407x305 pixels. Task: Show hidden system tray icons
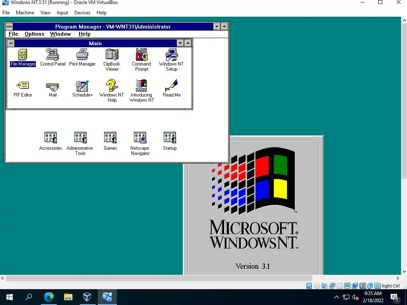(x=336, y=297)
